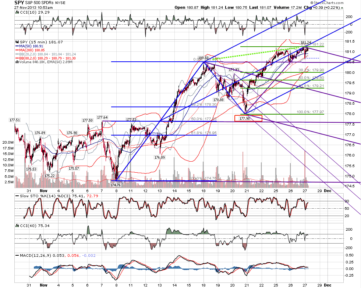Click the 177.64 peak price label
361x288 pixels.
tap(102, 118)
